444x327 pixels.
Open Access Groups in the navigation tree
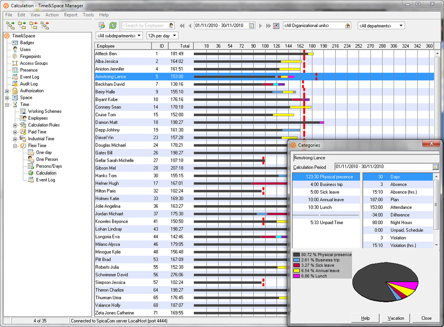[x=34, y=63]
